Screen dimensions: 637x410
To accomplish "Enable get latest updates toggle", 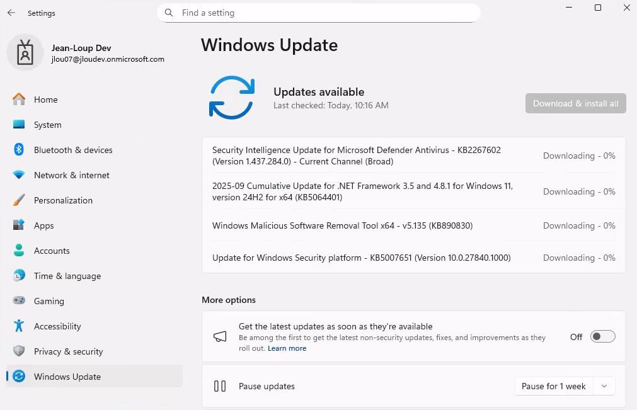I will (x=602, y=336).
